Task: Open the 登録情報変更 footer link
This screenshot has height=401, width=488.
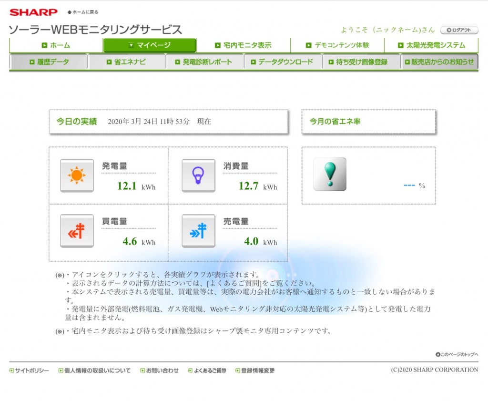Action: coord(255,370)
